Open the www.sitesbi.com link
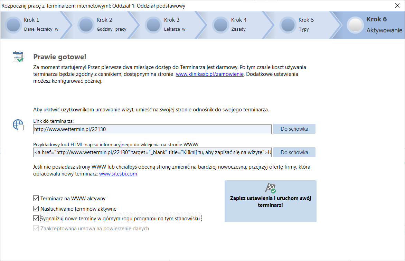Screen dimensions: 405x261 click(118, 174)
